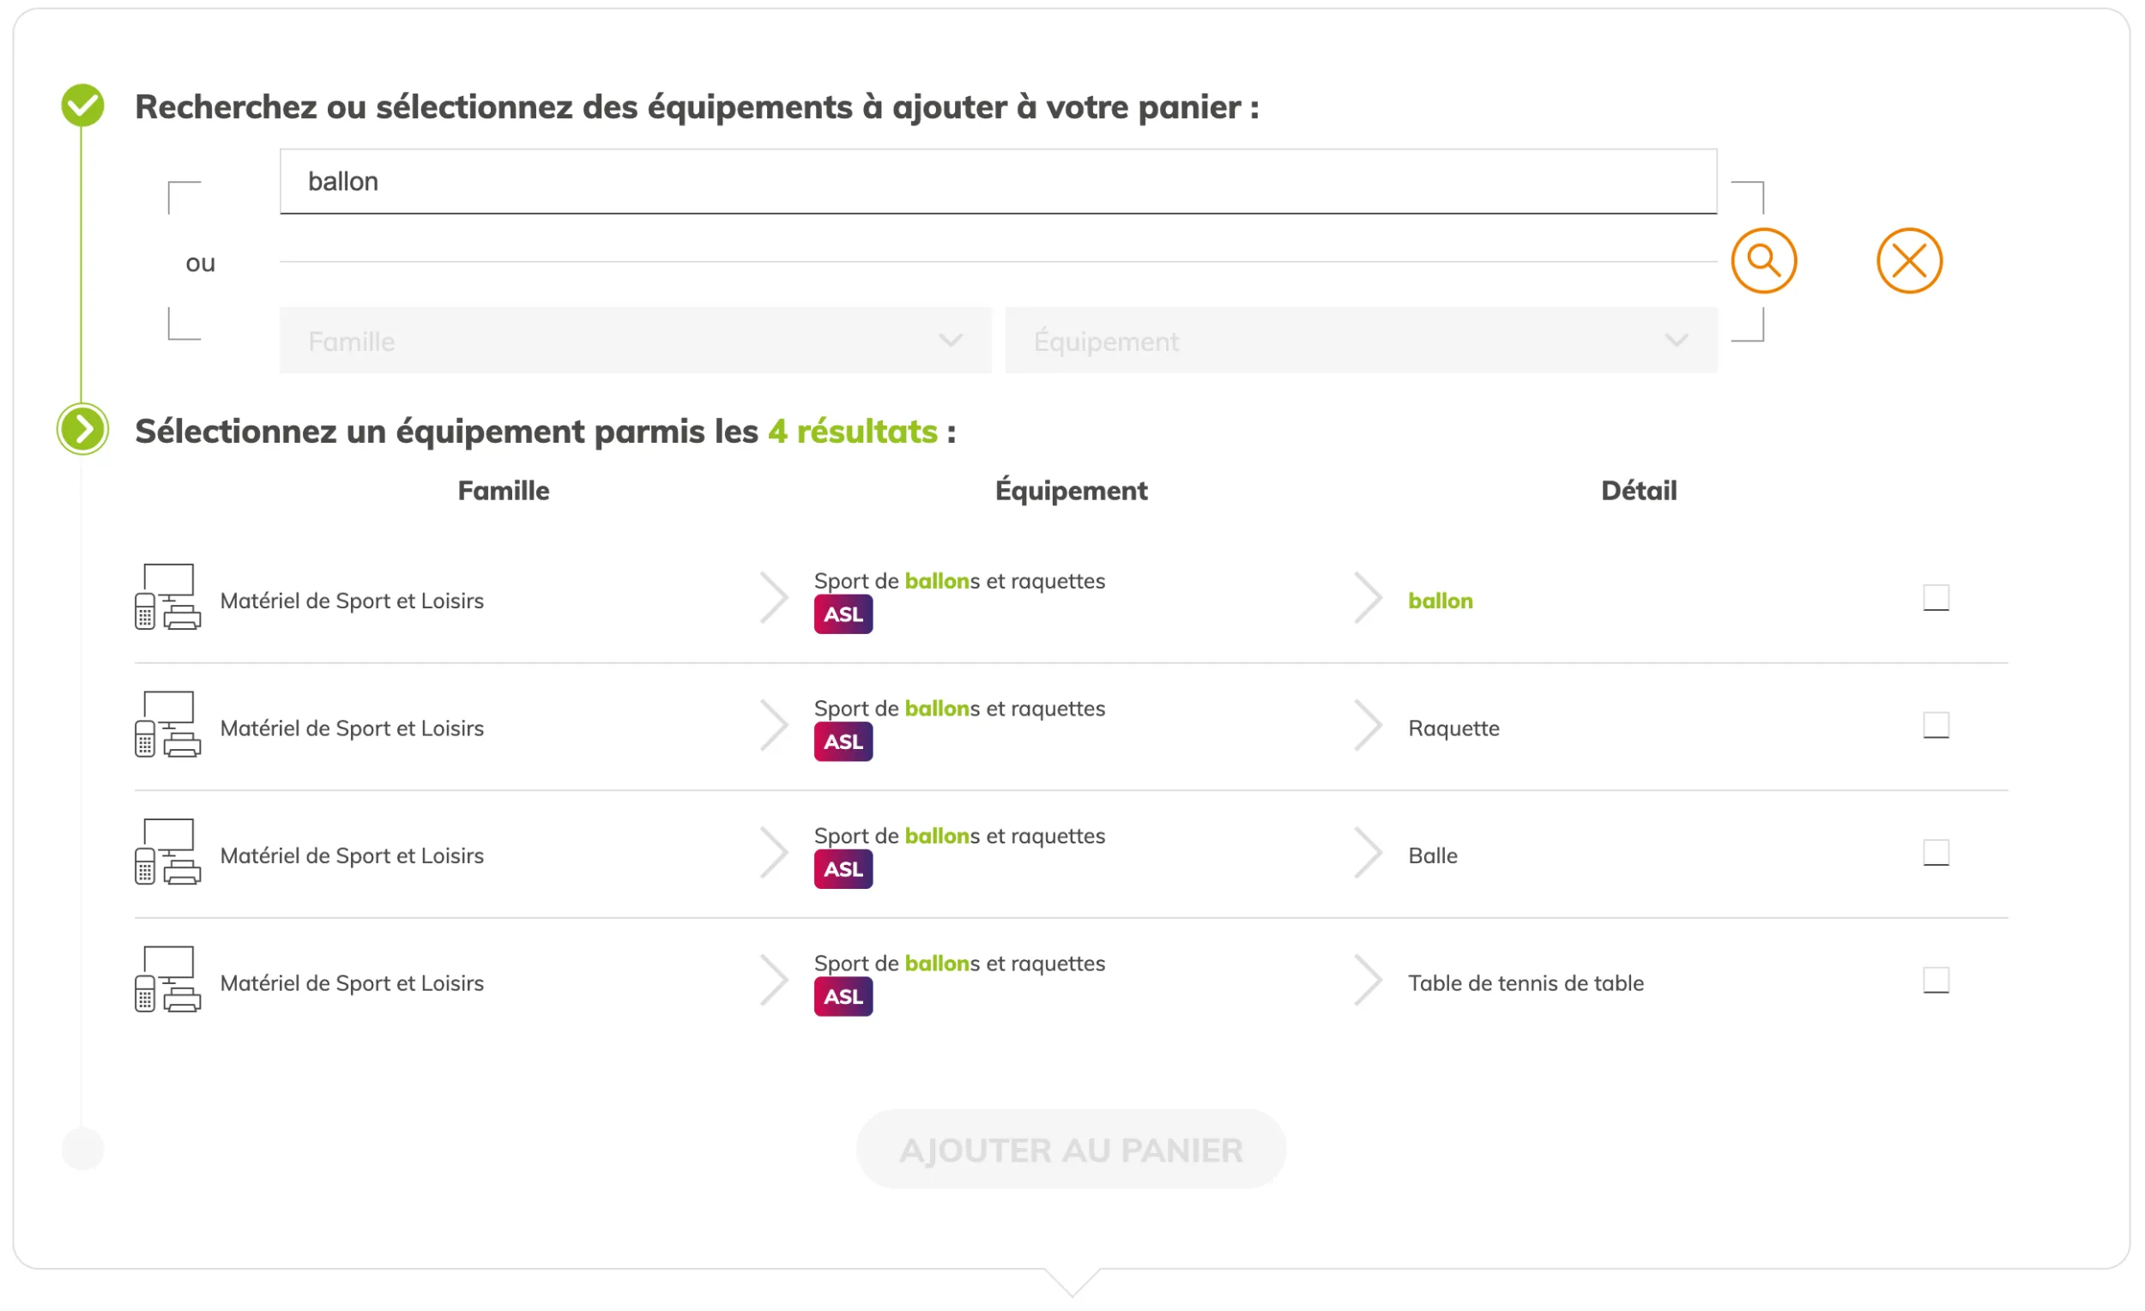Click the ASL badge on the Raquette row
Image resolution: width=2145 pixels, height=1311 pixels.
coord(843,740)
